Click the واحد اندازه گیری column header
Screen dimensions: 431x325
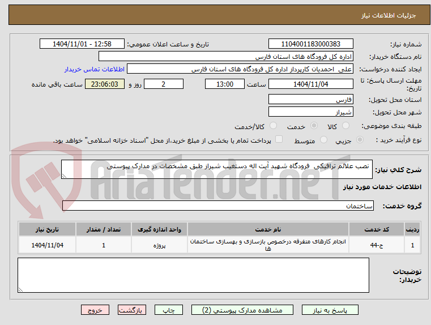point(159,229)
